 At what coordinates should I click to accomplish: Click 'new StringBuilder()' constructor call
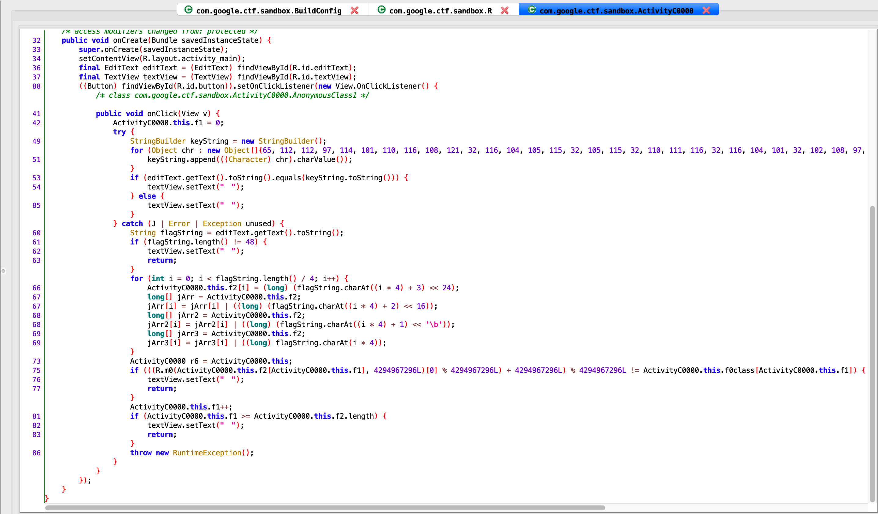(282, 141)
